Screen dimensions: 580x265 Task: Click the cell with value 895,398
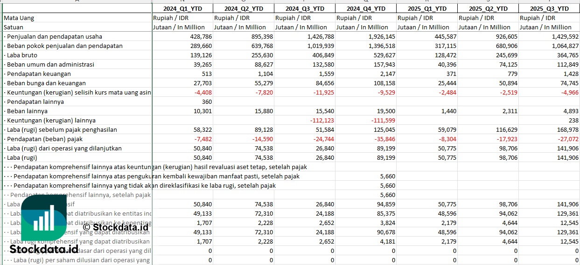[x=259, y=36]
